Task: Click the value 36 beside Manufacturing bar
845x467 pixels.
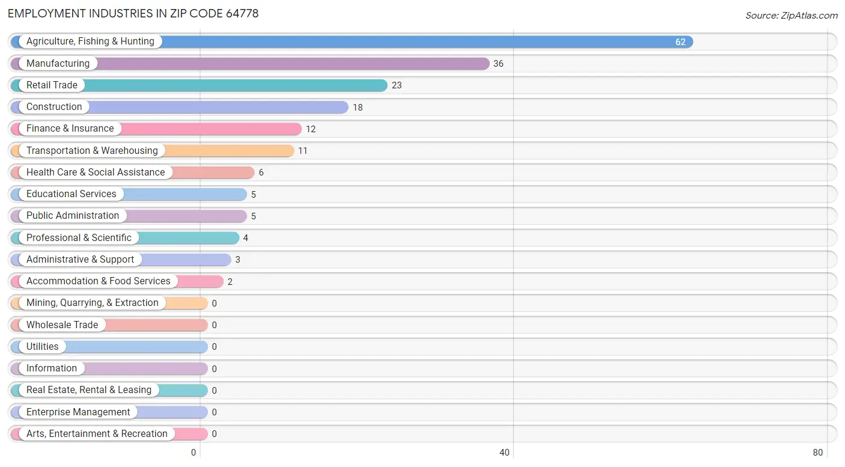Action: coord(498,64)
